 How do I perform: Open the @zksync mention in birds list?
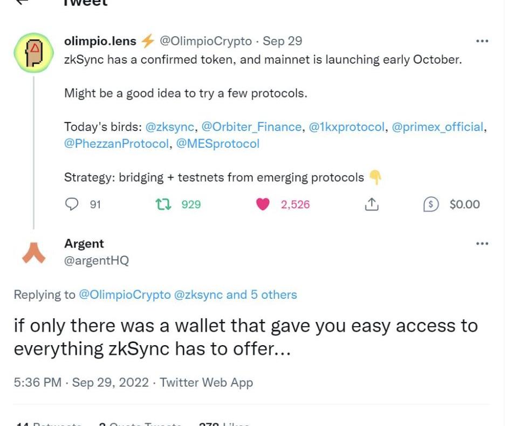[x=170, y=127]
